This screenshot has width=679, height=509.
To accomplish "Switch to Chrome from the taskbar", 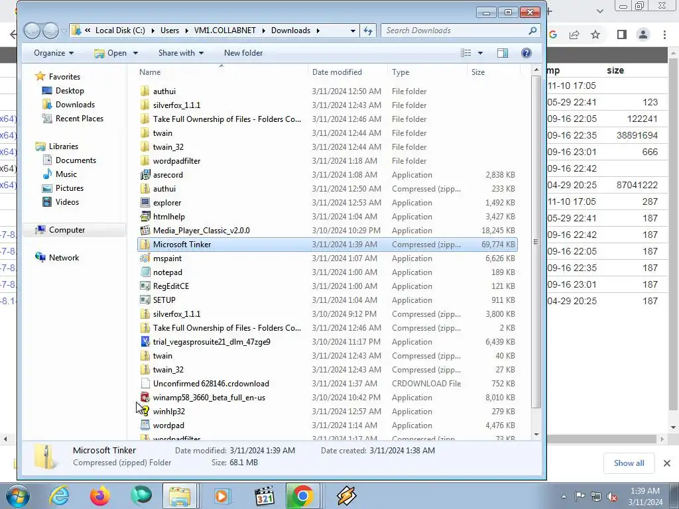I will (302, 496).
